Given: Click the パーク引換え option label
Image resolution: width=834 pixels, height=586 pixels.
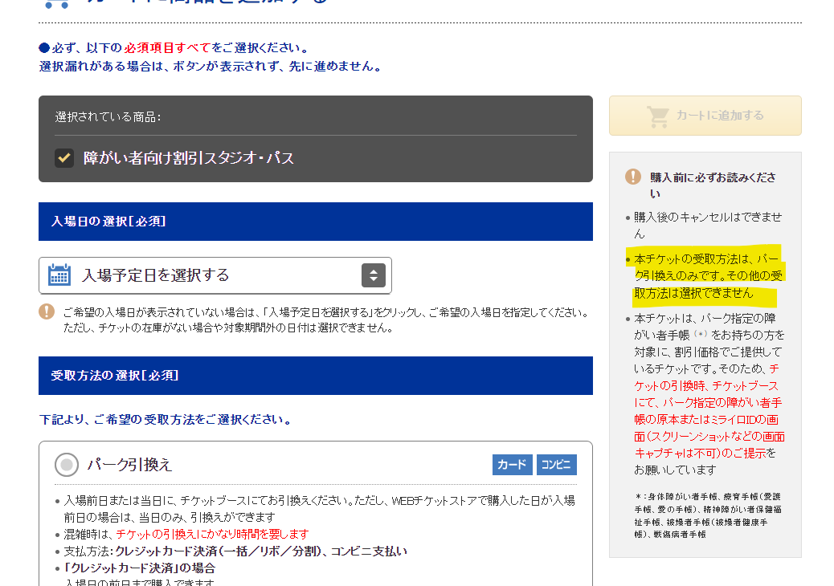Looking at the screenshot, I should (x=130, y=465).
